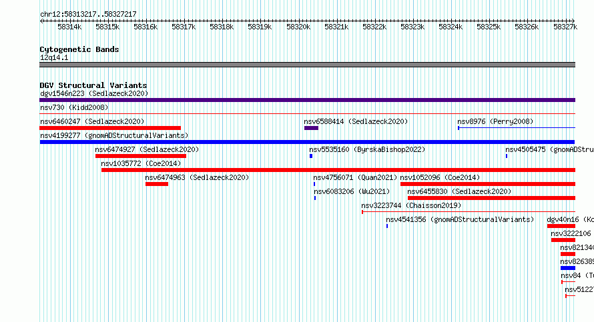This screenshot has width=594, height=322.
Task: Select the nsv4505475 variant label
Action: click(x=549, y=149)
